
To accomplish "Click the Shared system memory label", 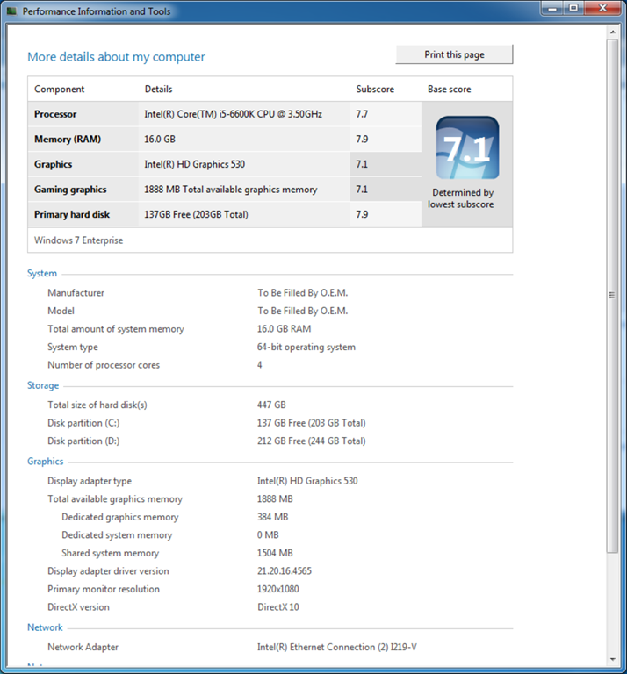I will (x=110, y=553).
